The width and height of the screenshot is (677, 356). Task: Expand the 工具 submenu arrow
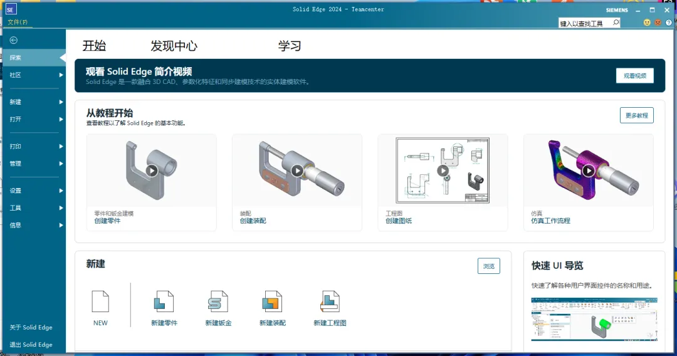[x=61, y=208]
